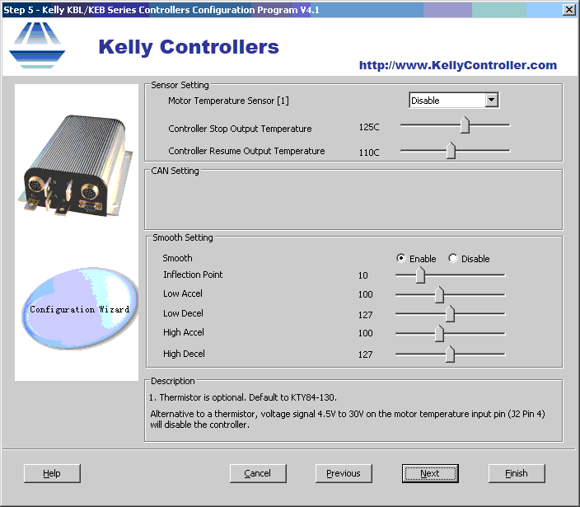Image resolution: width=580 pixels, height=507 pixels.
Task: Click the Configuration Wizard oval graphic
Action: point(79,309)
